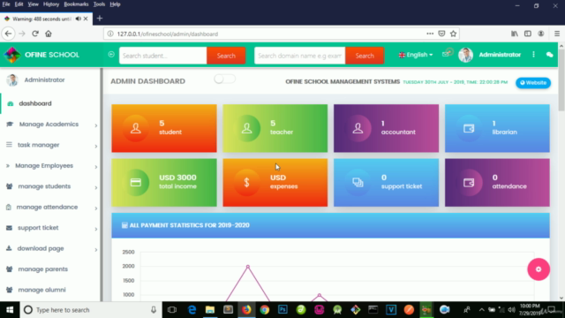
Task: Click the expenses dollar sign icon
Action: (x=247, y=183)
